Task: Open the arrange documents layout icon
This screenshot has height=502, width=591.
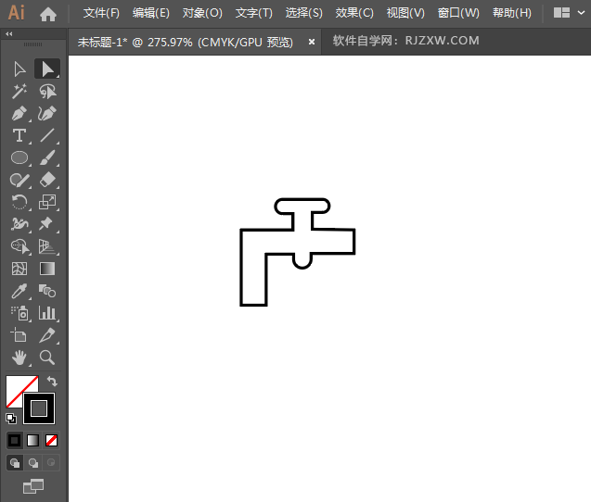Action: point(561,13)
